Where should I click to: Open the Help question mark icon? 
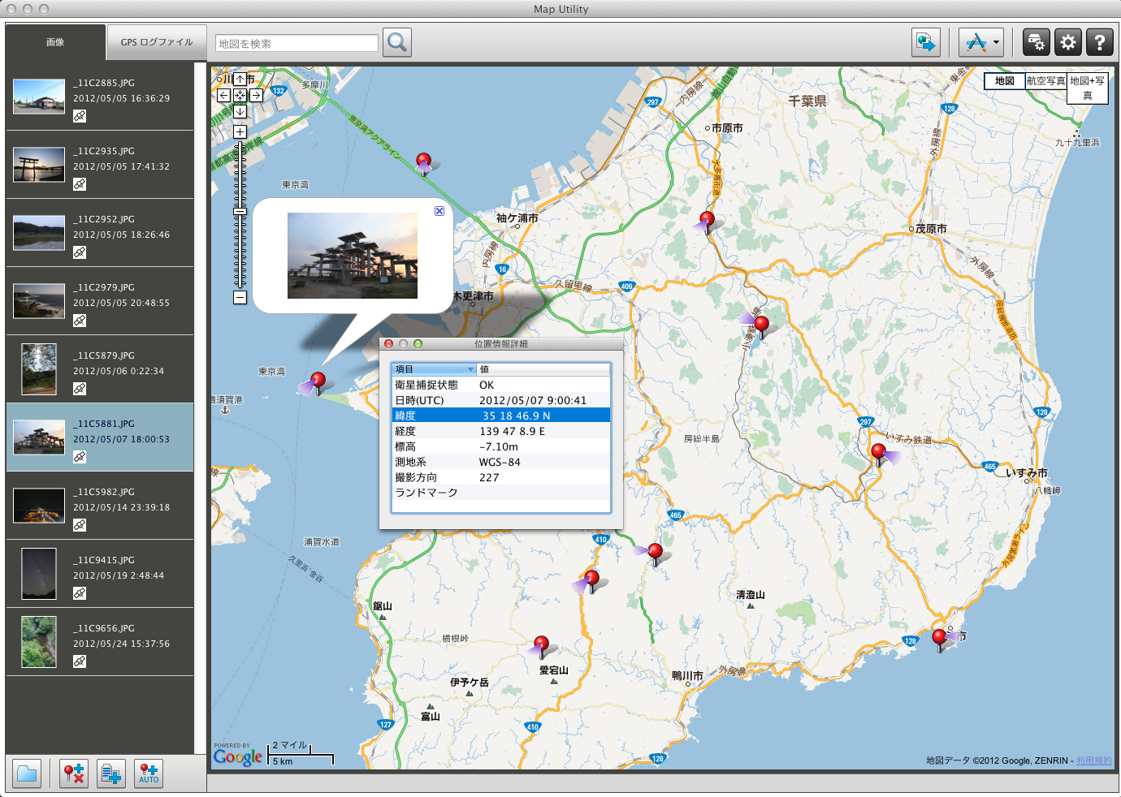[x=1099, y=41]
